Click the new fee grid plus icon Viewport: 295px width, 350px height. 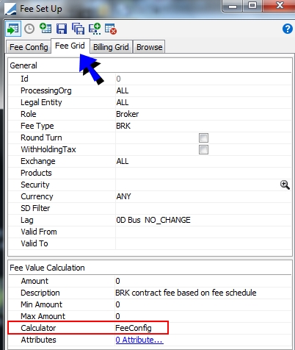[45, 29]
